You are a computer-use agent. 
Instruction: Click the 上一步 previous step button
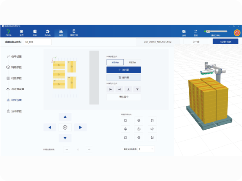[196, 42]
